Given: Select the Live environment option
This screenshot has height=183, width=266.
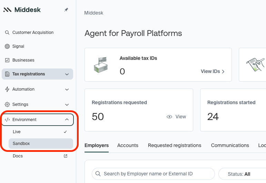Looking at the screenshot, I should (17, 132).
